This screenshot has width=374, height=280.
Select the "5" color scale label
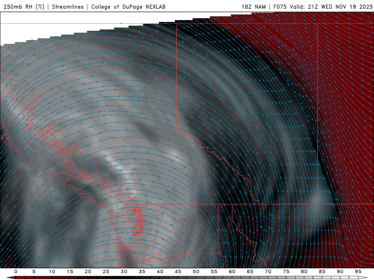34,272
